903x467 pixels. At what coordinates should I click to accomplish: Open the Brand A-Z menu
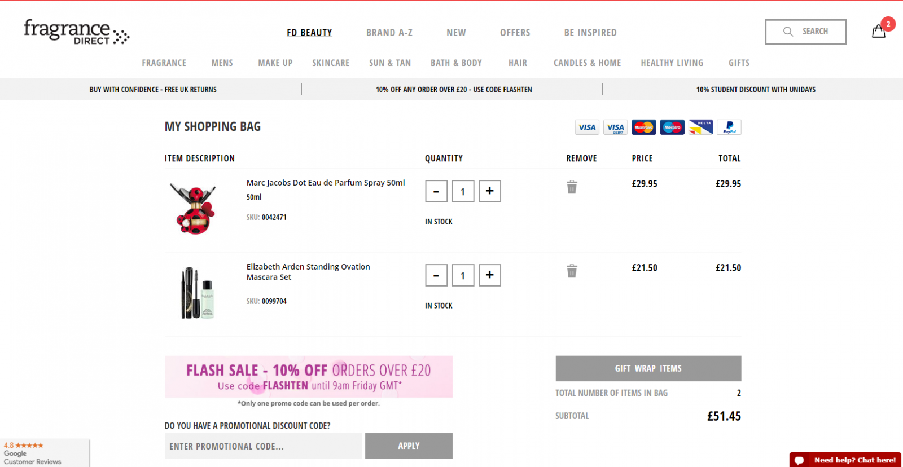tap(389, 33)
